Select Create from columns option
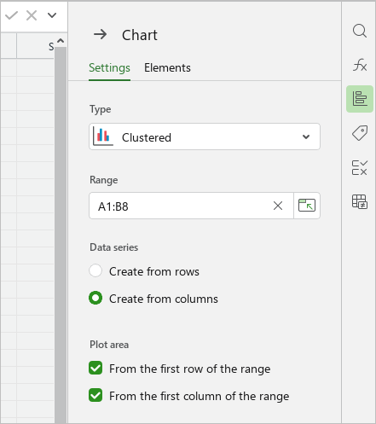Viewport: 376px width, 424px height. (x=153, y=299)
